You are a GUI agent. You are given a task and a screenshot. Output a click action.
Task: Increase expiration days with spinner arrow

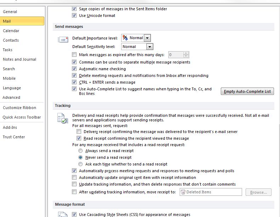[x=186, y=53]
